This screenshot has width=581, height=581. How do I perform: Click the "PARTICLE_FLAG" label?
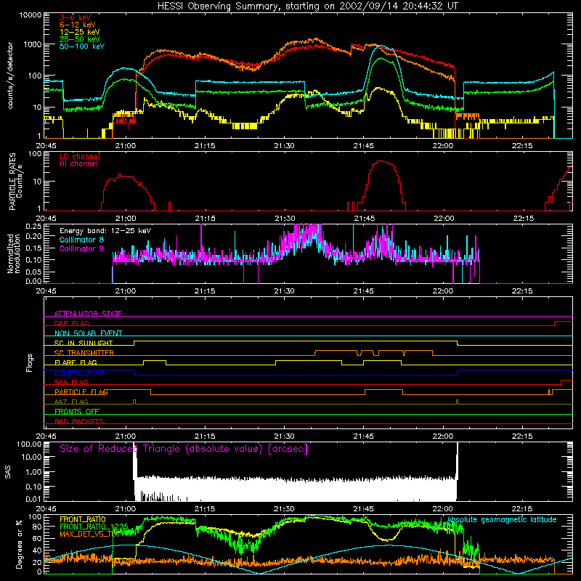(81, 391)
